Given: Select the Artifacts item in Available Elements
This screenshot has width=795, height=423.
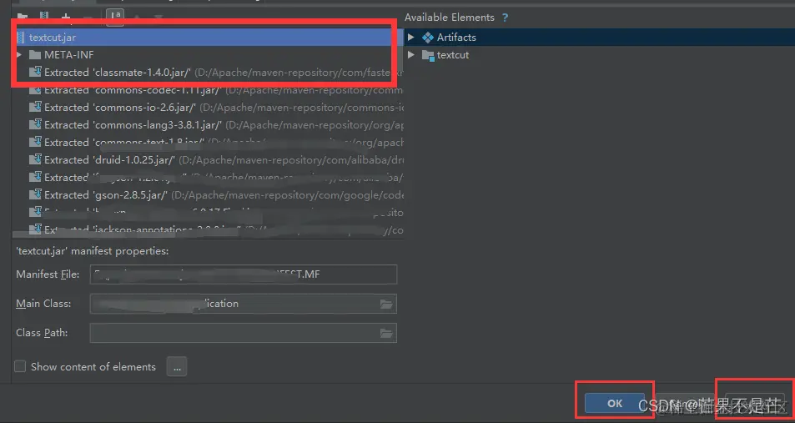Looking at the screenshot, I should tap(449, 37).
